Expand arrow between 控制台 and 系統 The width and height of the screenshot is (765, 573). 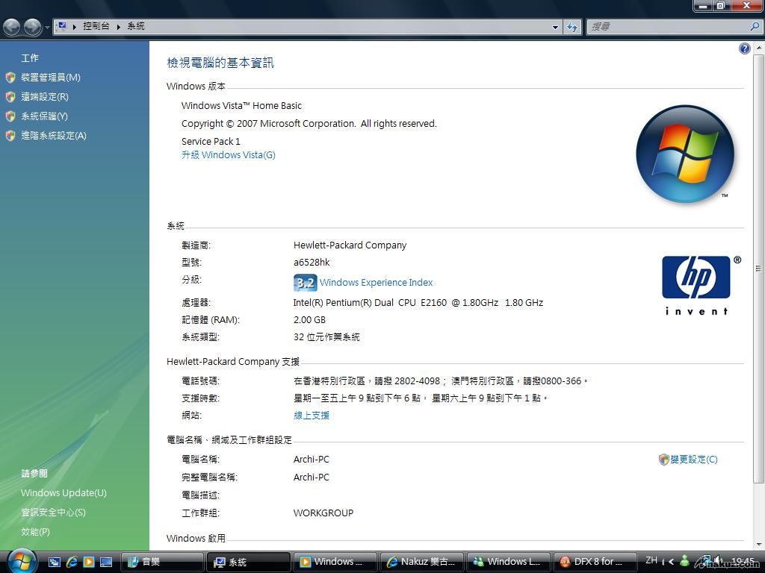119,27
